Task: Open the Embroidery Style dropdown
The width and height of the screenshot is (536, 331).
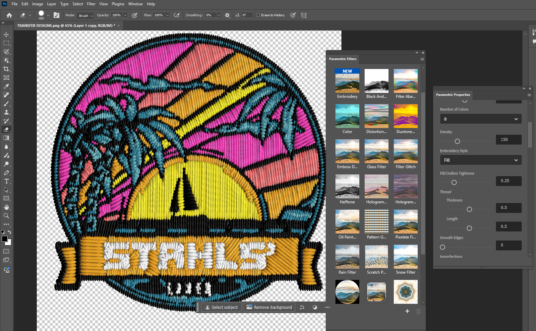Action: tap(481, 160)
